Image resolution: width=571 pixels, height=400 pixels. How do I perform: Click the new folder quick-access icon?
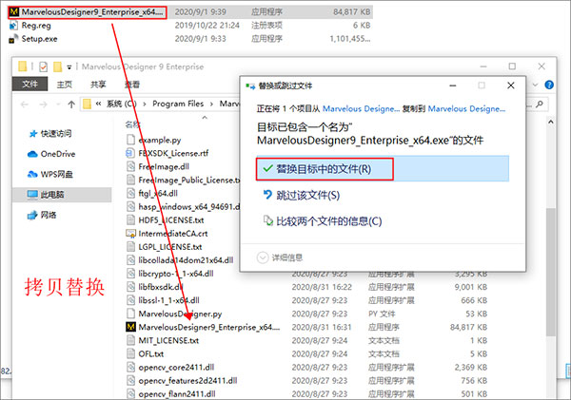pos(57,67)
